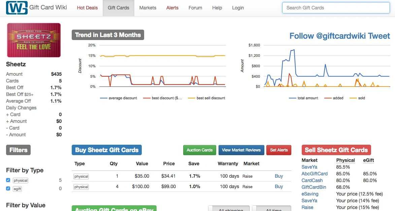Buy the $35.00 Sheetz card
Image resolution: width=395 pixels, height=211 pixels.
pyautogui.click(x=278, y=176)
